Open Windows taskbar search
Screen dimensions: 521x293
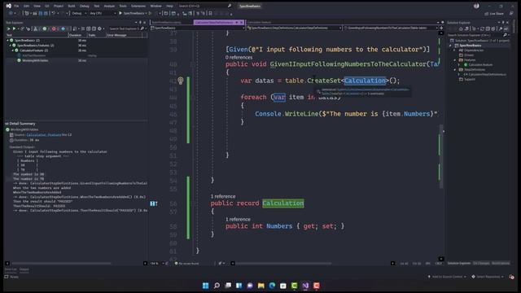coord(217,286)
